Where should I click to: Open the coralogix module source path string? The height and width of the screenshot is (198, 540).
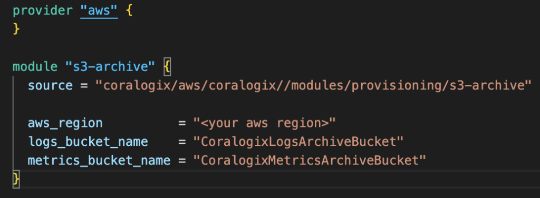(313, 85)
